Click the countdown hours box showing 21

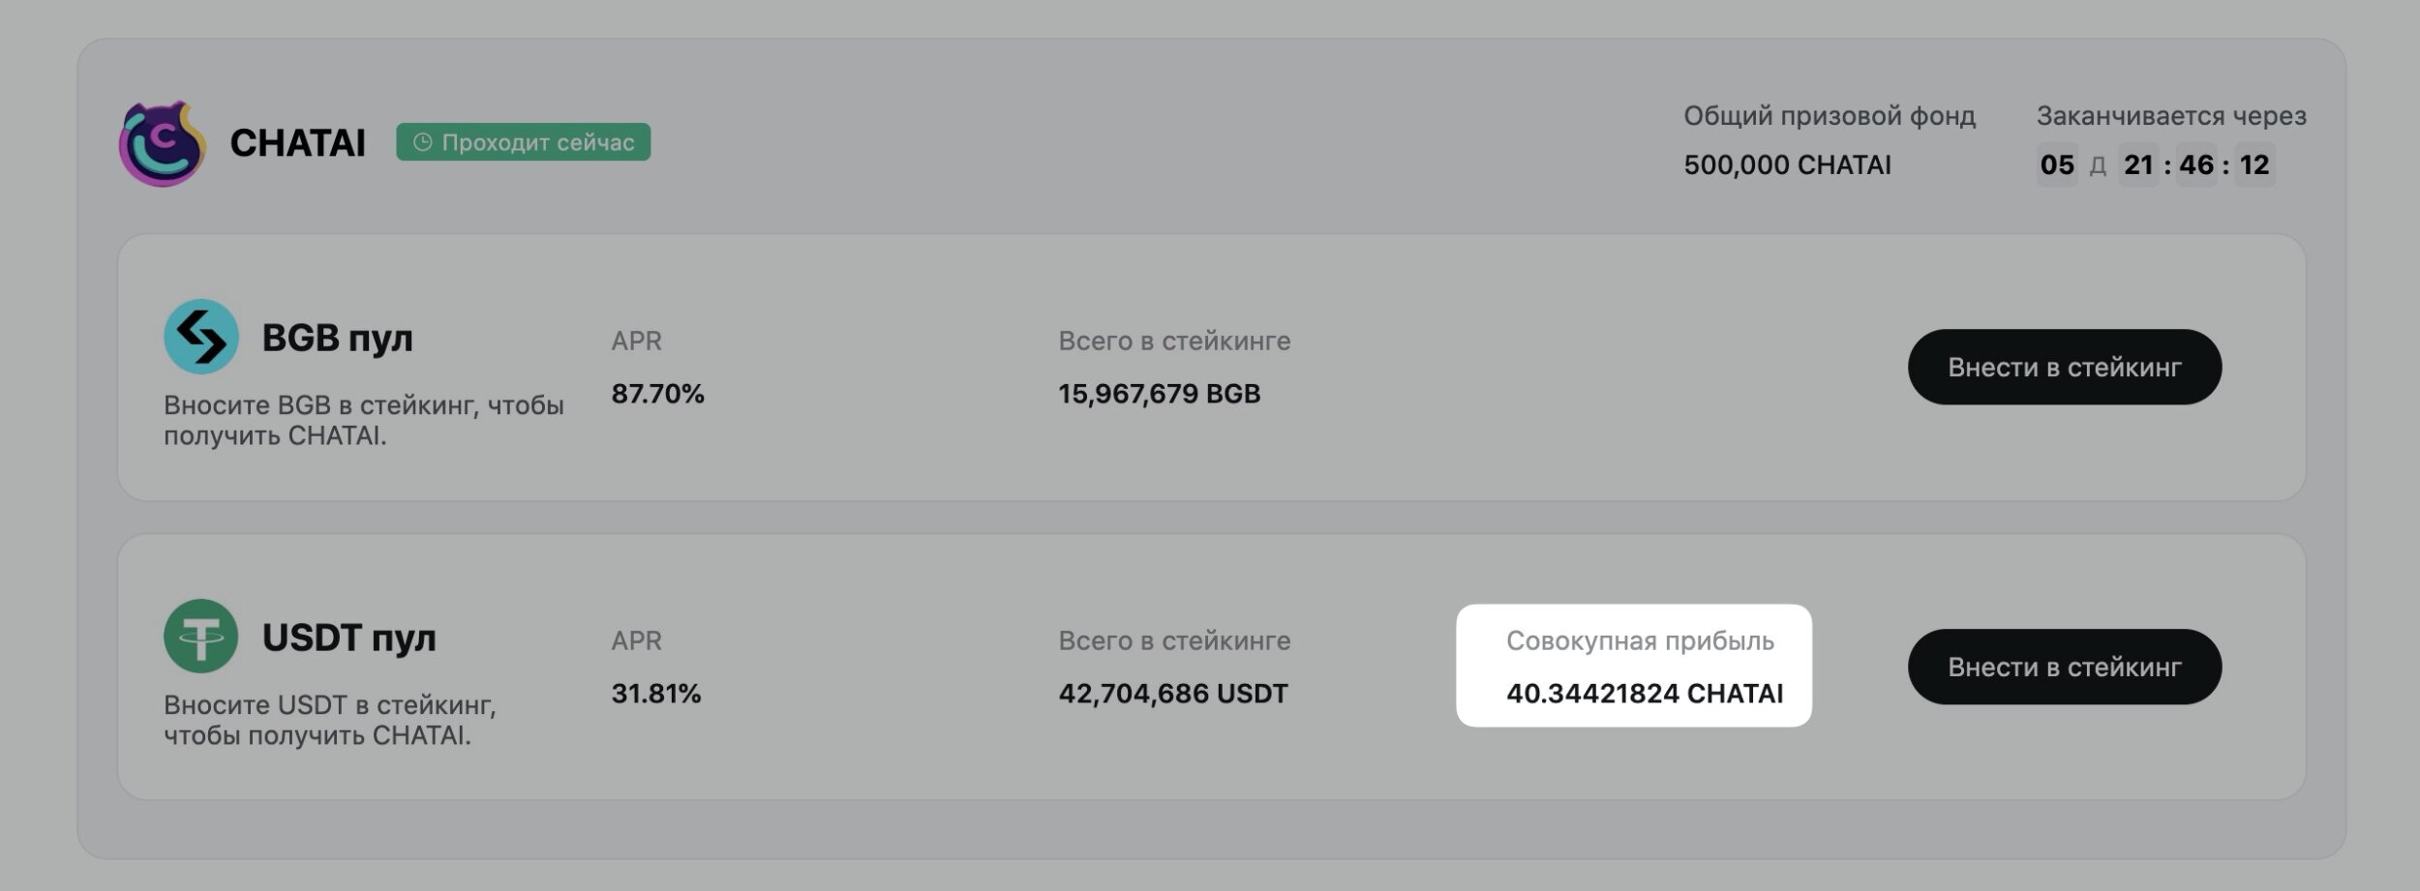tap(2138, 164)
